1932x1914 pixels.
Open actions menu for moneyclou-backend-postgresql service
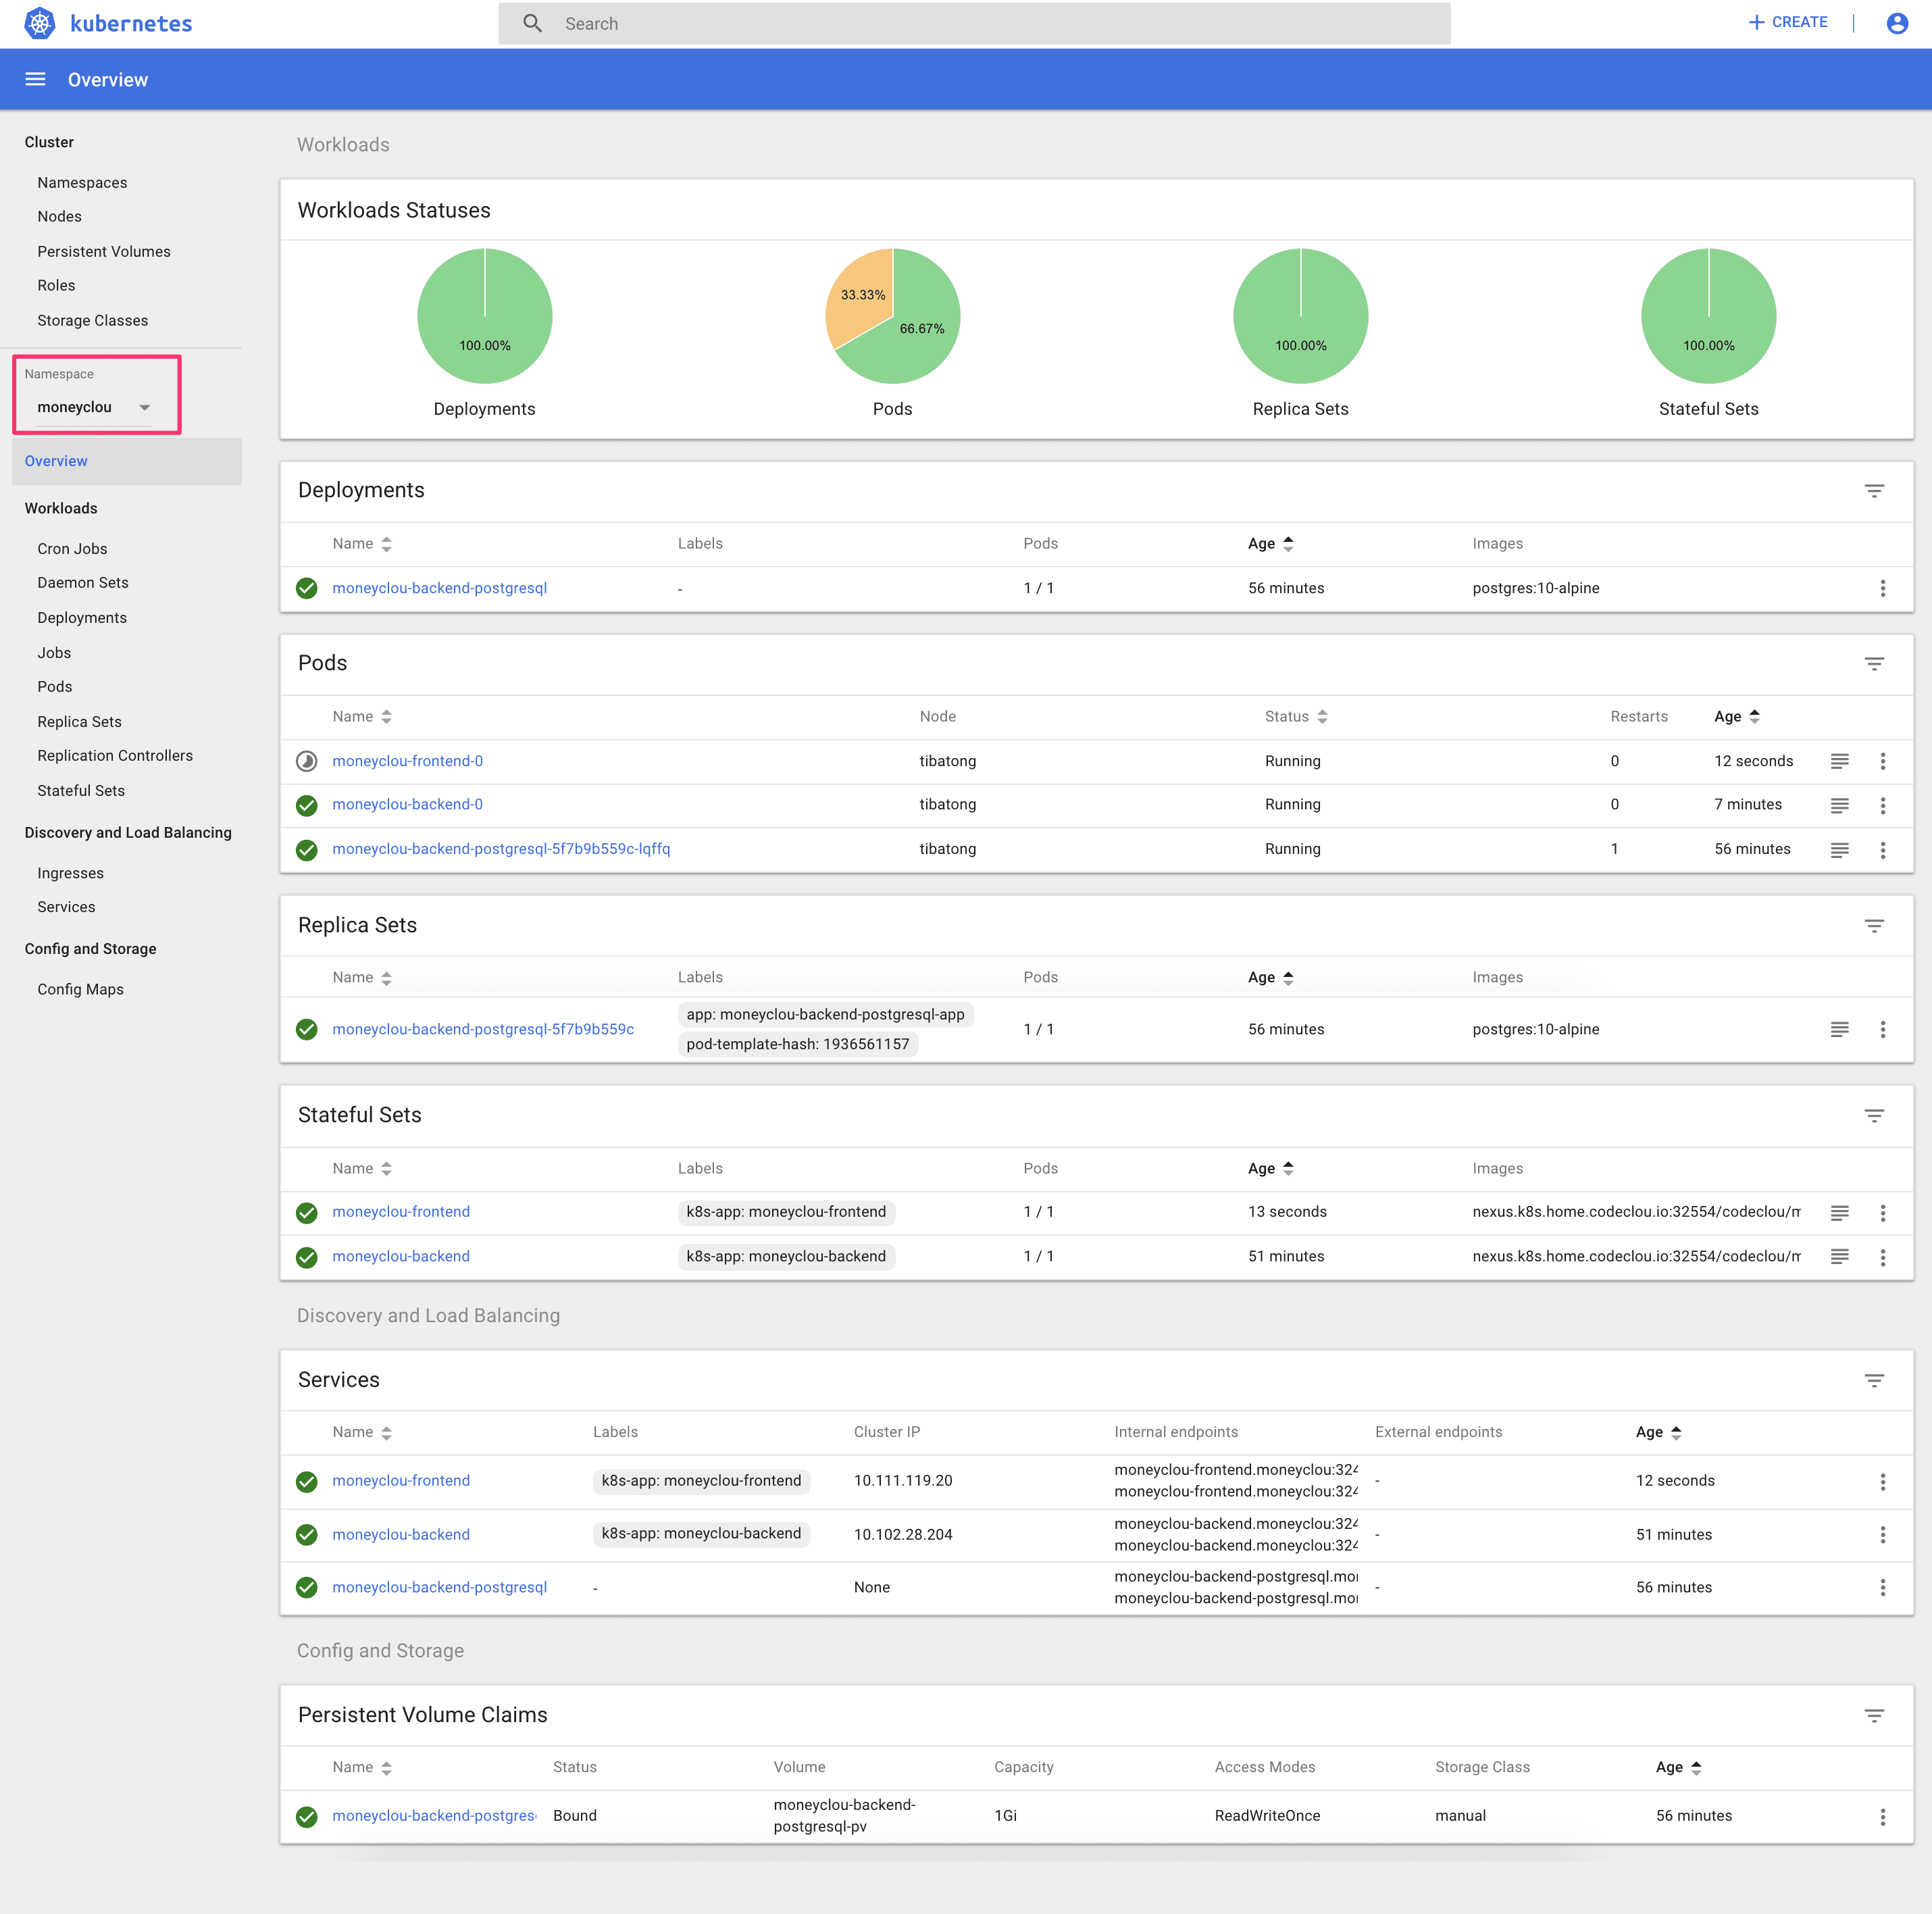1882,1588
